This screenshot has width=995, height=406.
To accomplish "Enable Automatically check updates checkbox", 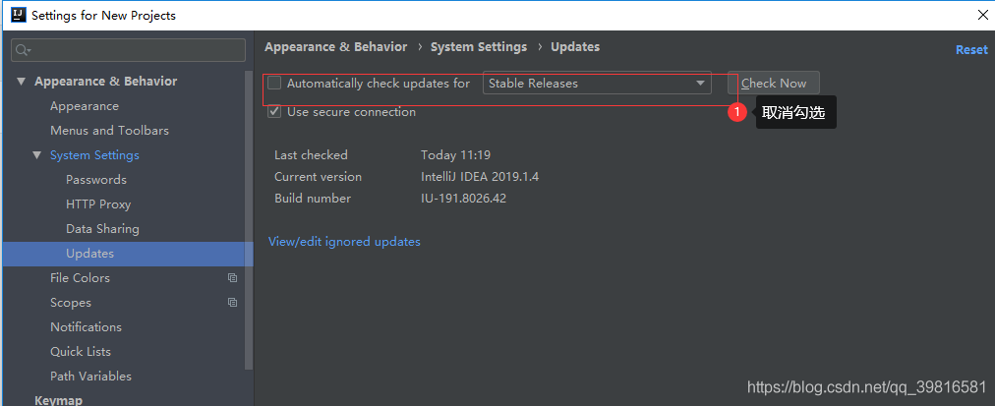I will coord(274,84).
